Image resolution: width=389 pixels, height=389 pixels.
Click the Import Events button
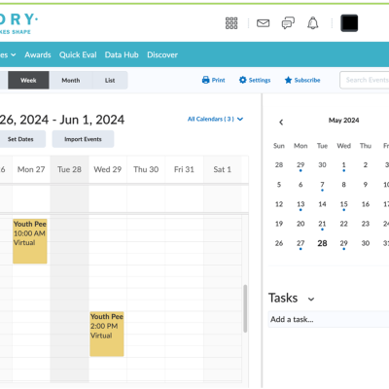pyautogui.click(x=83, y=139)
